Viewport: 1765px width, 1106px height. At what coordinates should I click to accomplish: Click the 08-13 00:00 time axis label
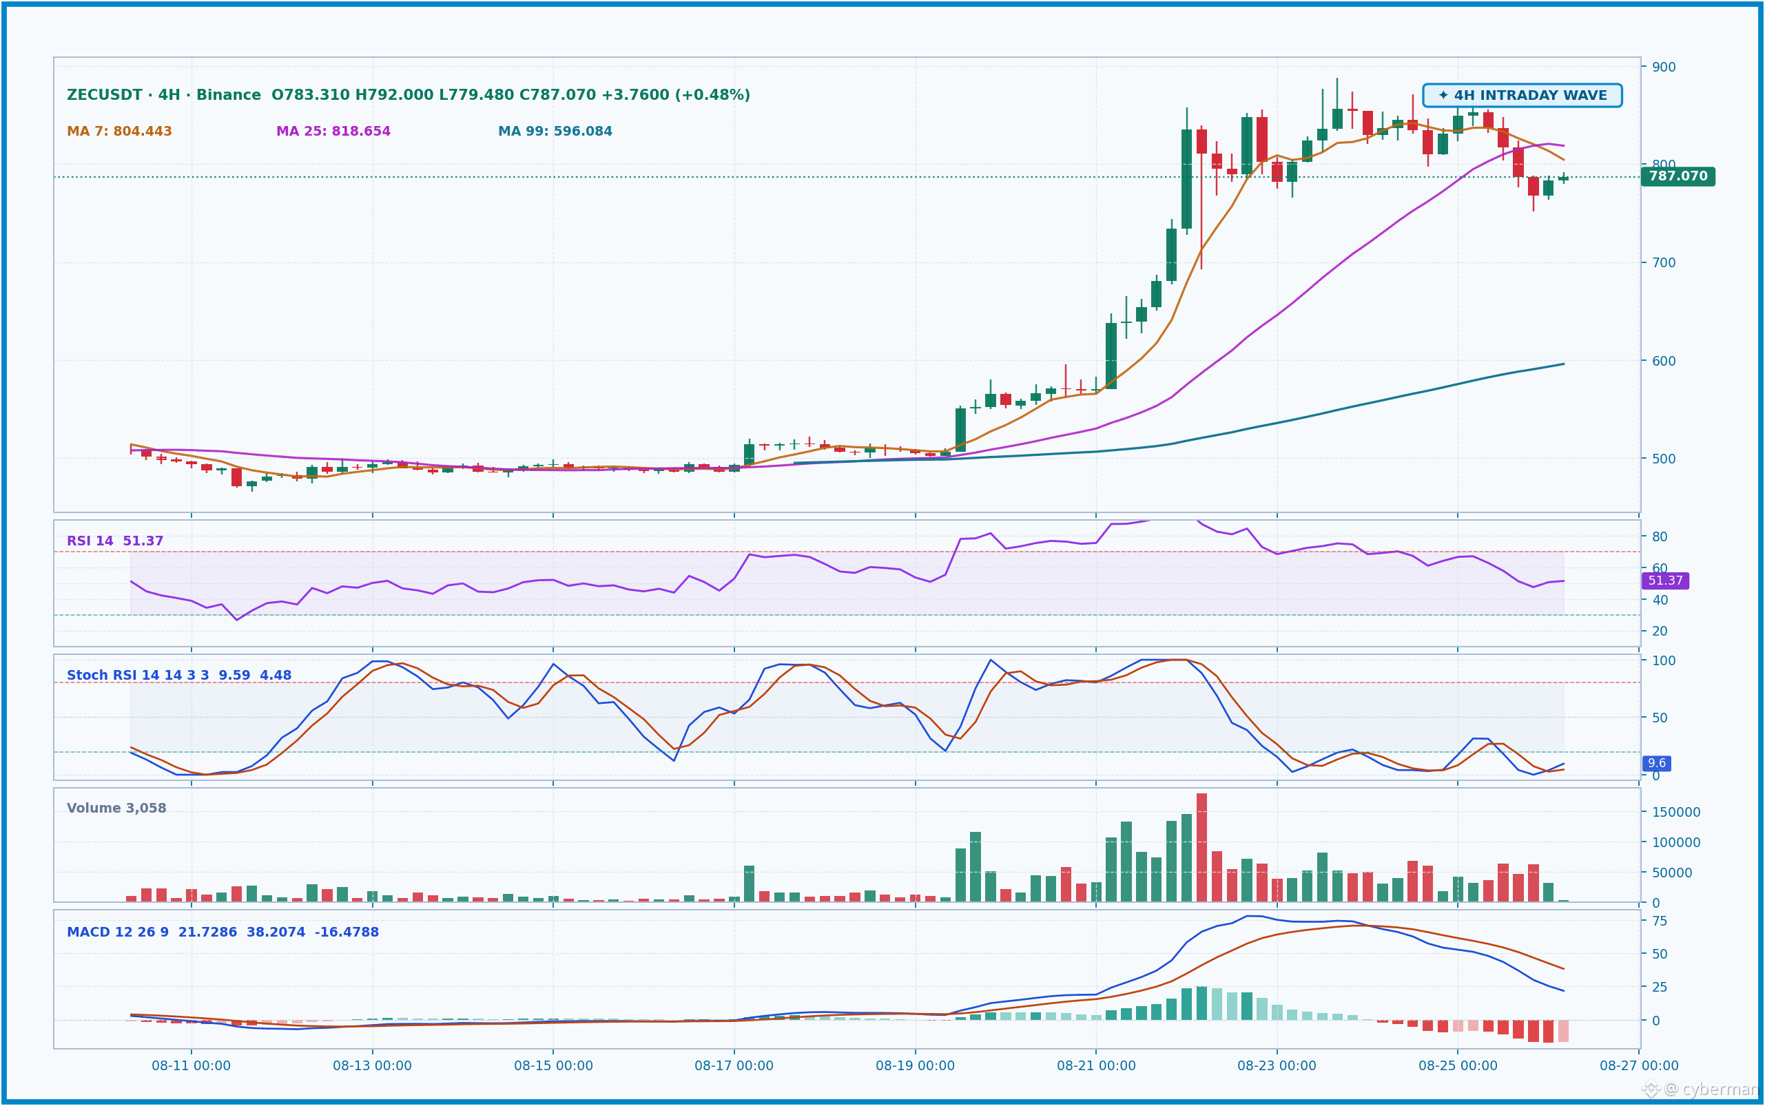(x=372, y=1066)
